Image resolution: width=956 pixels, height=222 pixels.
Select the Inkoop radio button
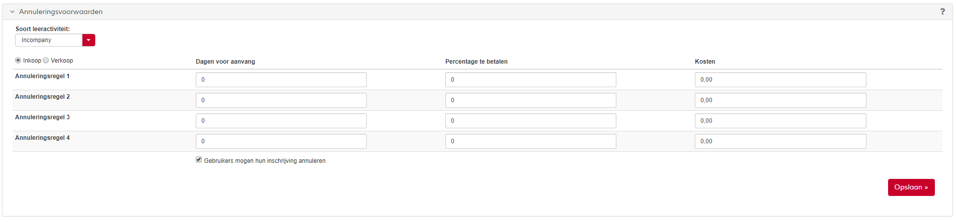pyautogui.click(x=18, y=60)
